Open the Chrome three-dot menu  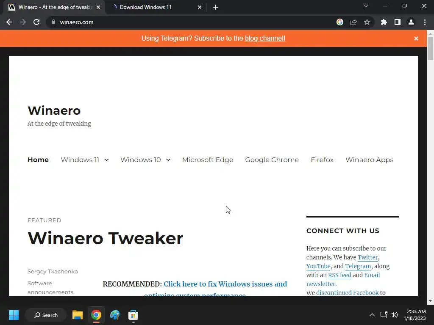(x=425, y=22)
